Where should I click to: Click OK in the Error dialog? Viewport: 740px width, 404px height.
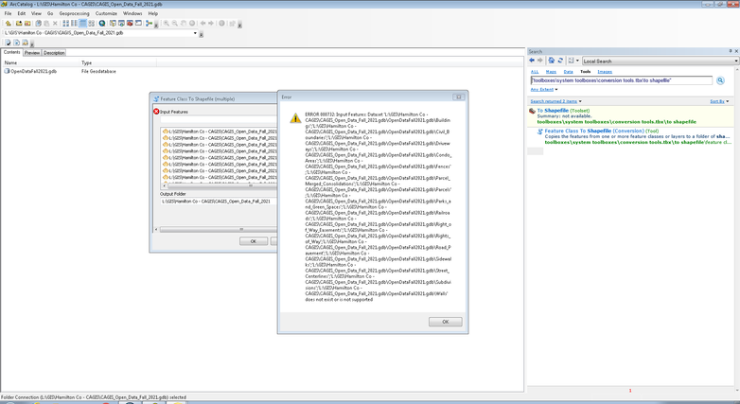click(445, 322)
